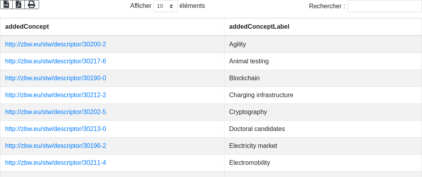
Task: Follow the descriptor 30196-2 link
Action: (x=56, y=146)
